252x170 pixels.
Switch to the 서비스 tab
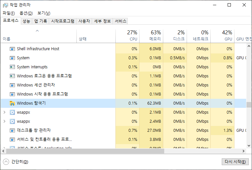[120, 21]
